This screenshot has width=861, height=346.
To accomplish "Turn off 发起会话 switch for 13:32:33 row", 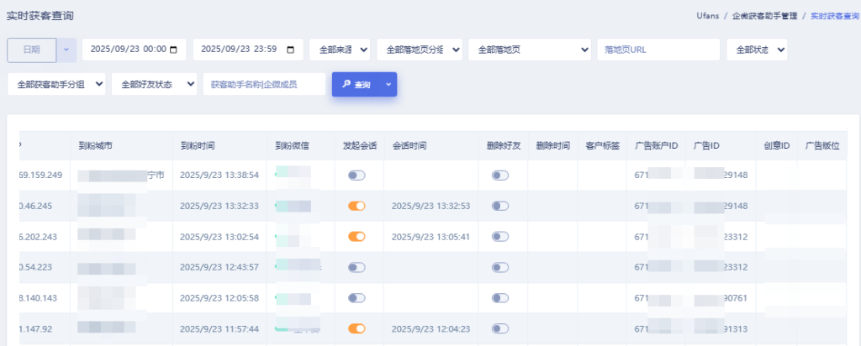I will 357,206.
